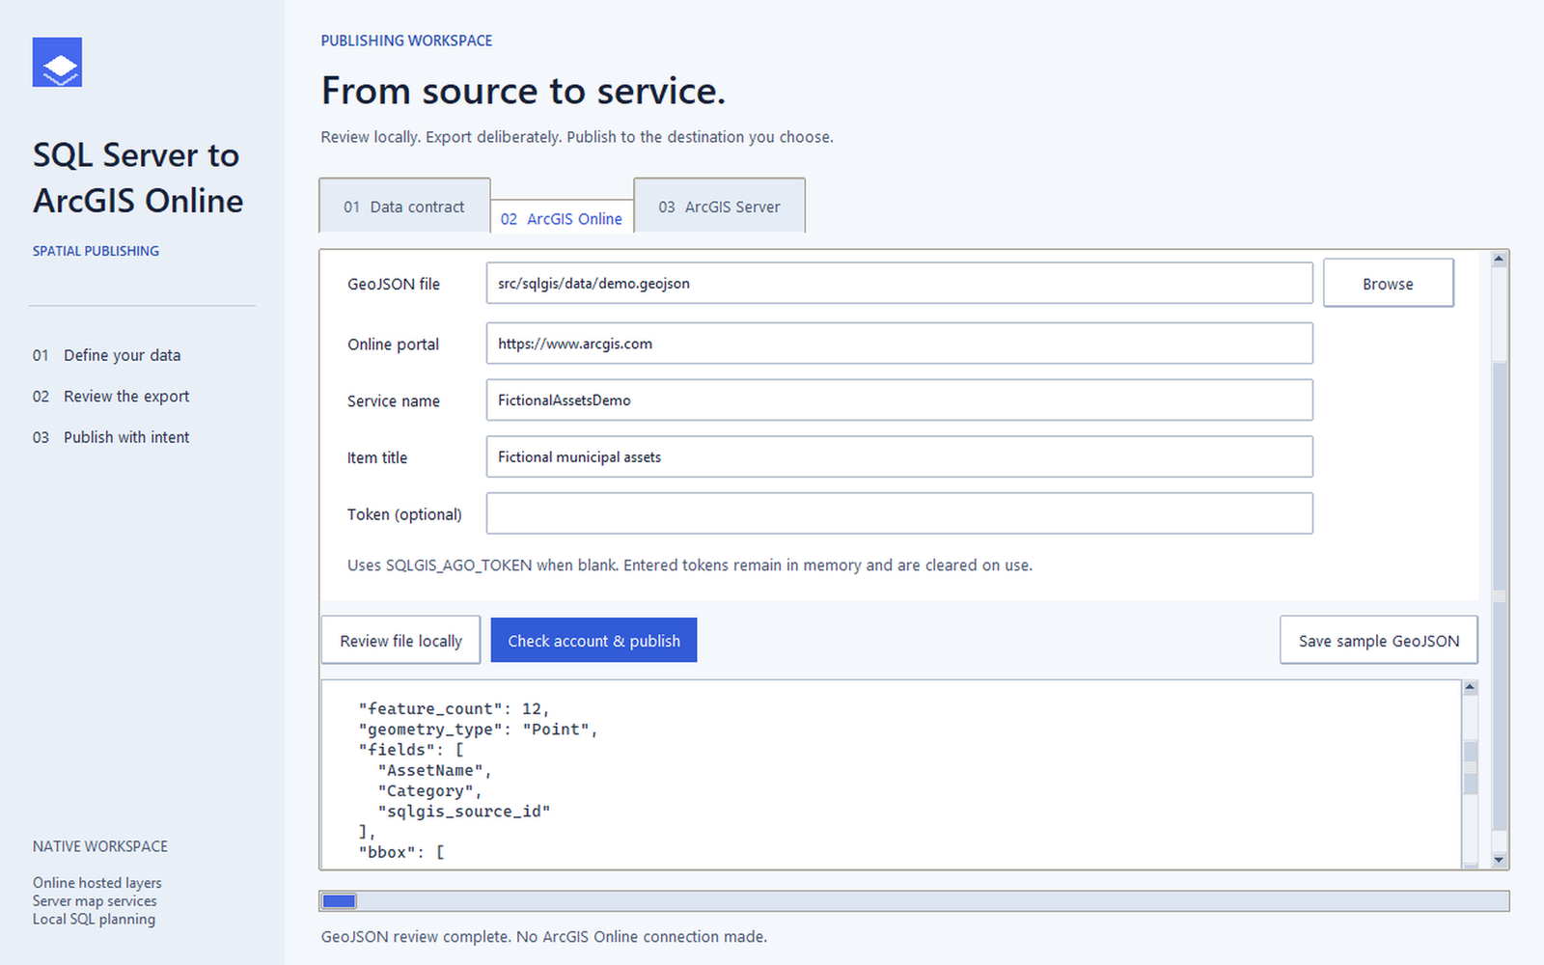Click the form panel scroll-up arrow
1544x965 pixels.
click(x=1499, y=259)
